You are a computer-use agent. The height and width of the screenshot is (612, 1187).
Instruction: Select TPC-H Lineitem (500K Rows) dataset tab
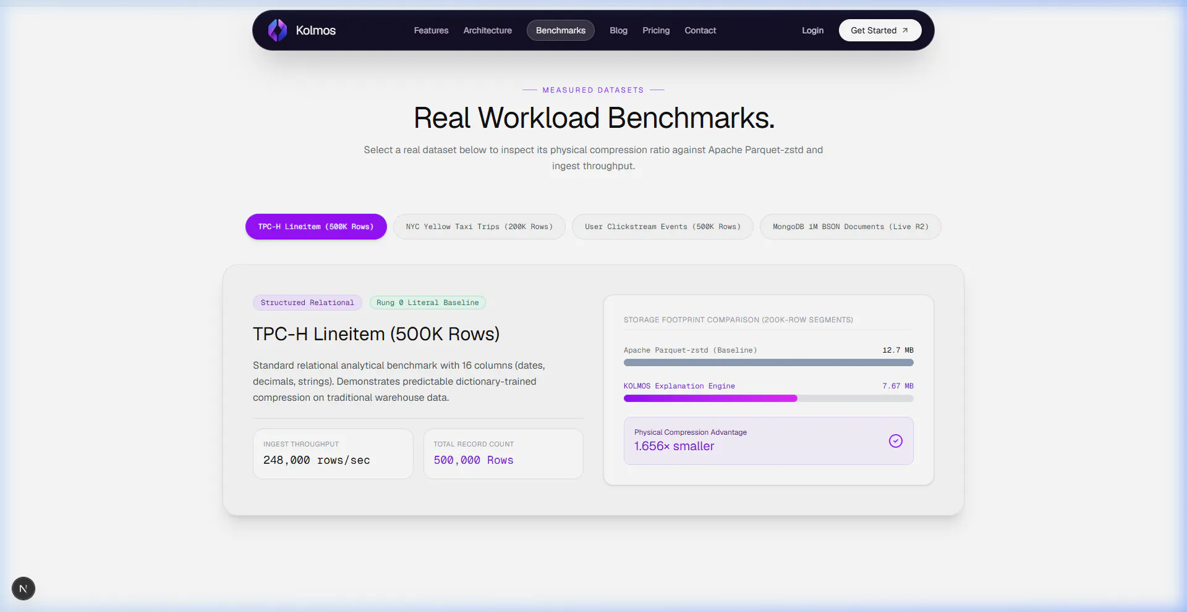(316, 227)
